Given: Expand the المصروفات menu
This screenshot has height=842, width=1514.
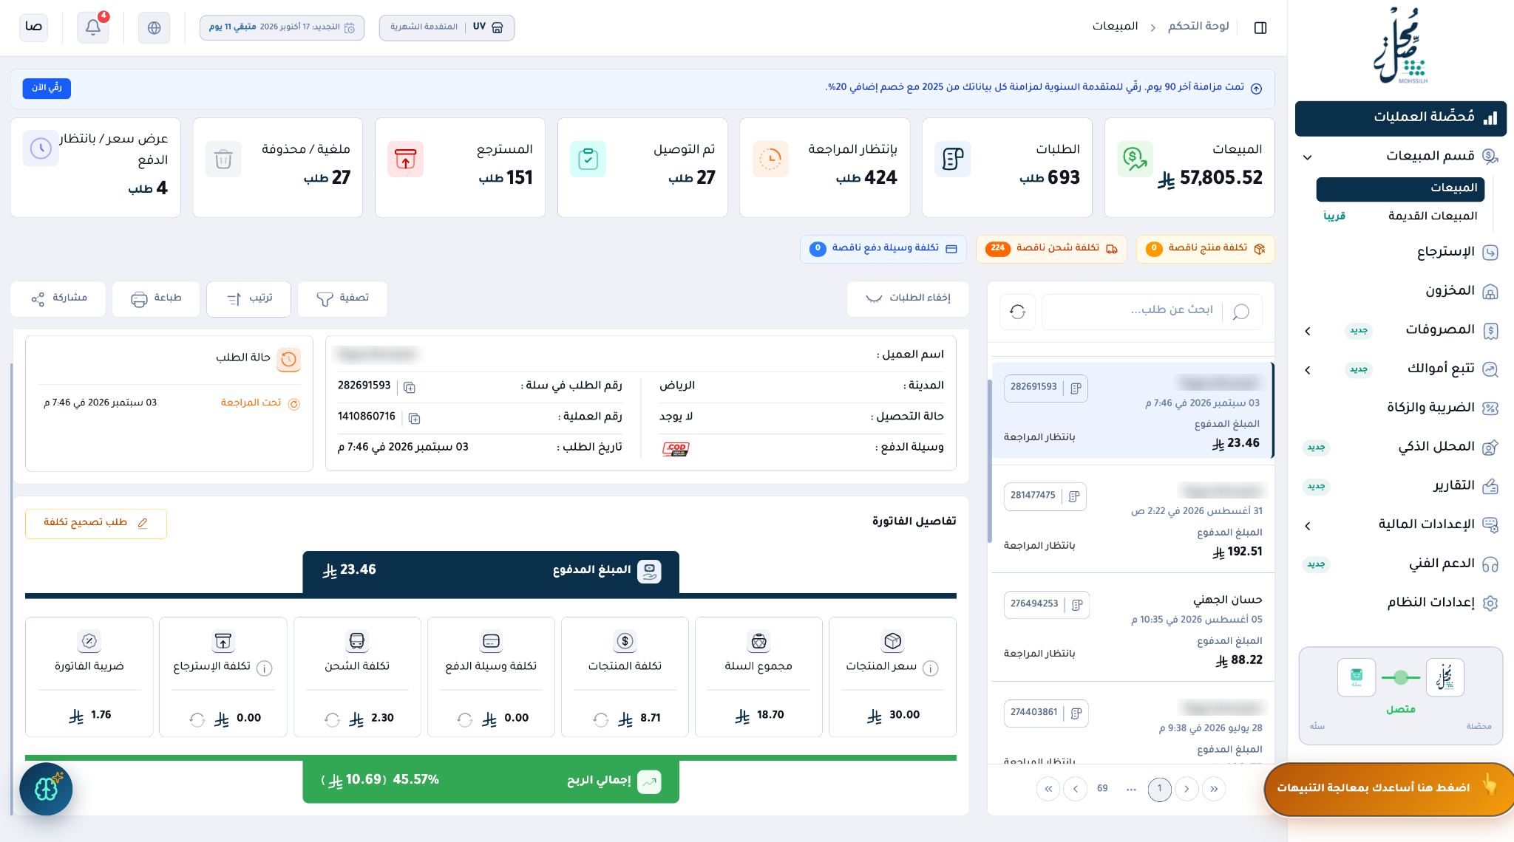Looking at the screenshot, I should pos(1307,331).
